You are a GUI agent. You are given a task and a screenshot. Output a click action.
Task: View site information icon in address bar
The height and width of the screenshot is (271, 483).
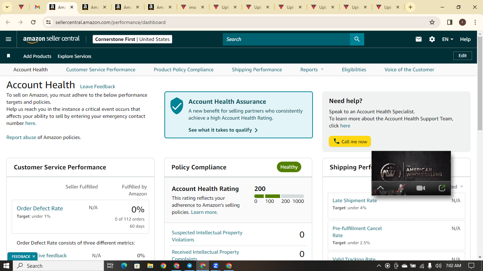coord(49,22)
